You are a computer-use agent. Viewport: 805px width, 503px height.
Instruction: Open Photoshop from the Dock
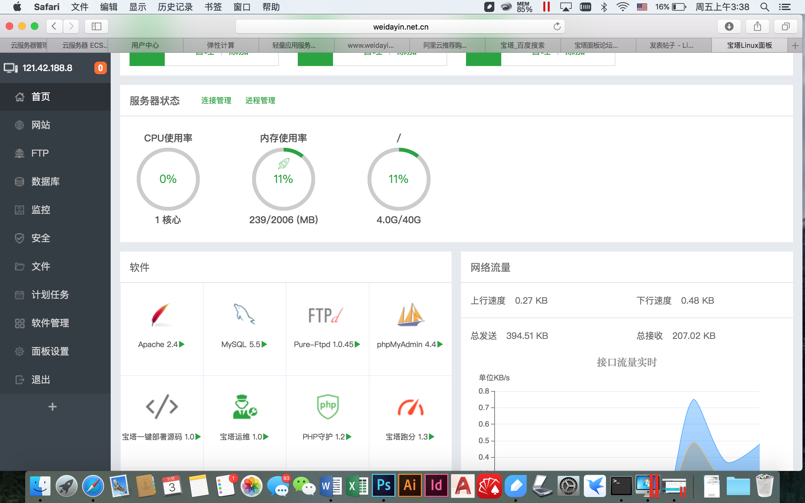click(x=384, y=486)
